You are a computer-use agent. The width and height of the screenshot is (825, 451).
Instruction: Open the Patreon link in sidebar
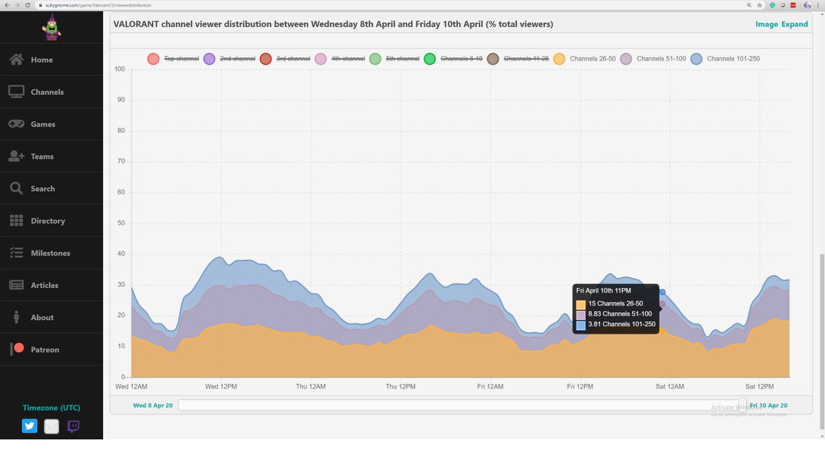tap(52, 349)
